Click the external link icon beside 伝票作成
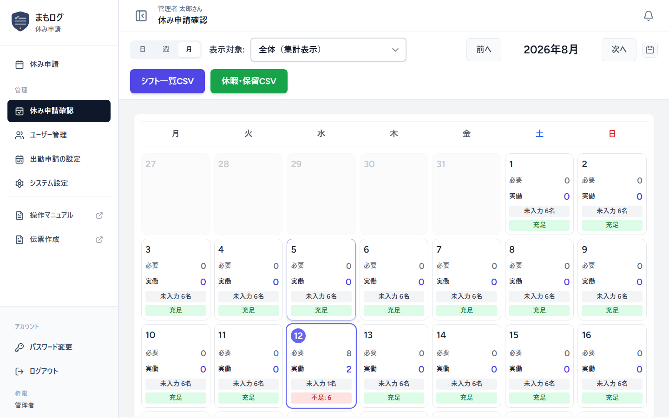 (x=99, y=240)
